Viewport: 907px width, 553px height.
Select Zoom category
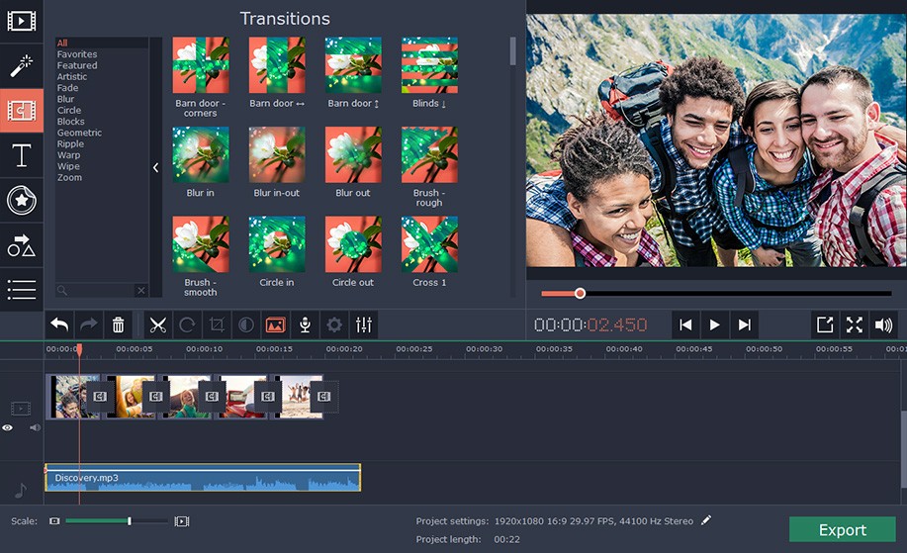click(x=69, y=178)
